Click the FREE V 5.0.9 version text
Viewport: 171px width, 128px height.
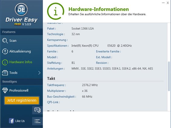coord(23,24)
